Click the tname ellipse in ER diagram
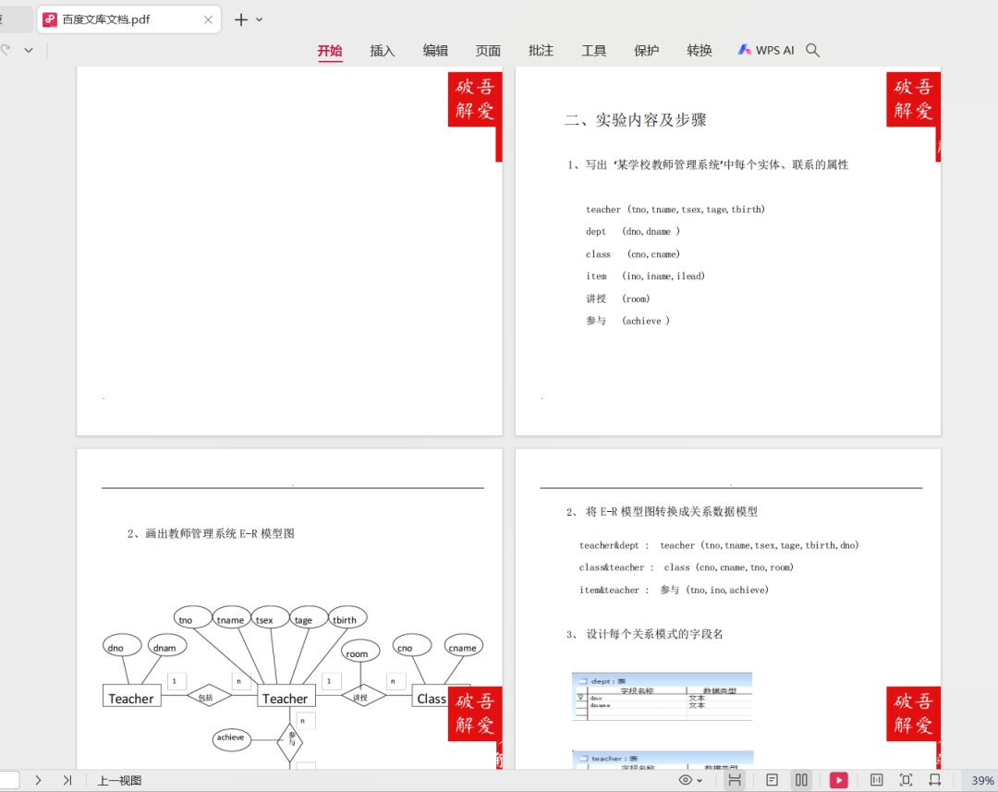This screenshot has width=998, height=792. point(231,617)
